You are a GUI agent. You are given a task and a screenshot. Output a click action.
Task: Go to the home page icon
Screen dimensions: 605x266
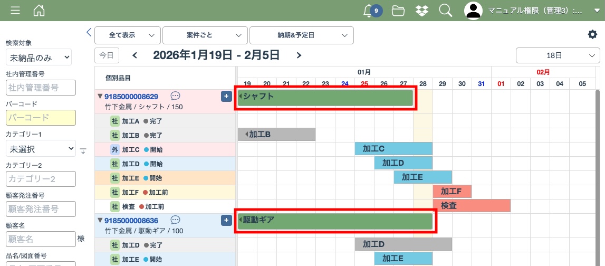coord(39,11)
